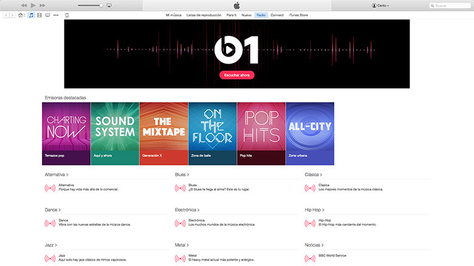Open the Charting Now station tile

(66, 134)
